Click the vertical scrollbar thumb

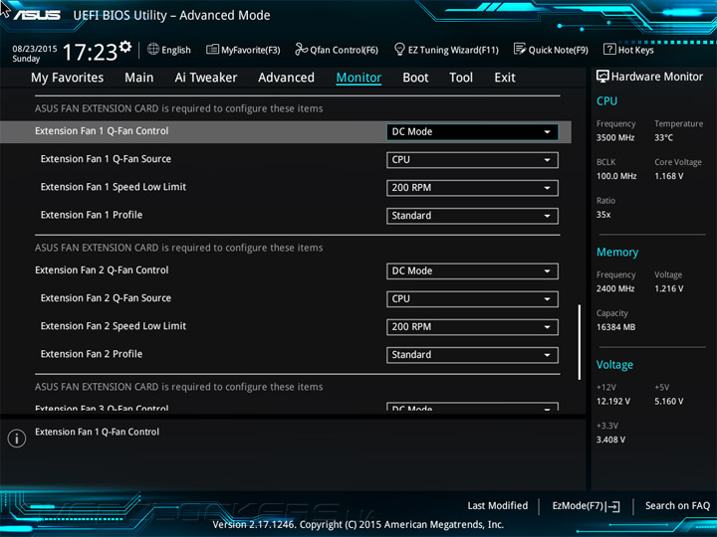point(580,342)
